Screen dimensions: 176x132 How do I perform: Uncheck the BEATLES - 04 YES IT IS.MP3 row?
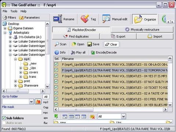pyautogui.click(x=56, y=76)
